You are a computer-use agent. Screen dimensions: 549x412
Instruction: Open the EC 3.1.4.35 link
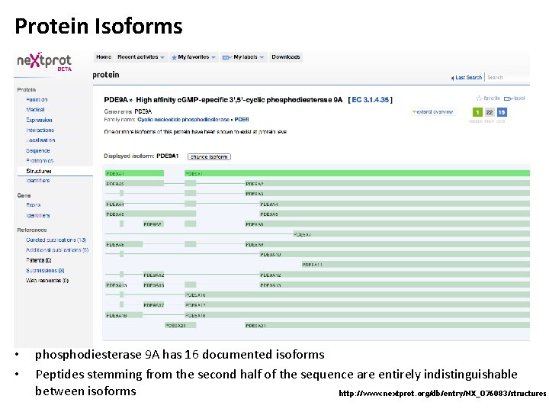click(x=371, y=100)
